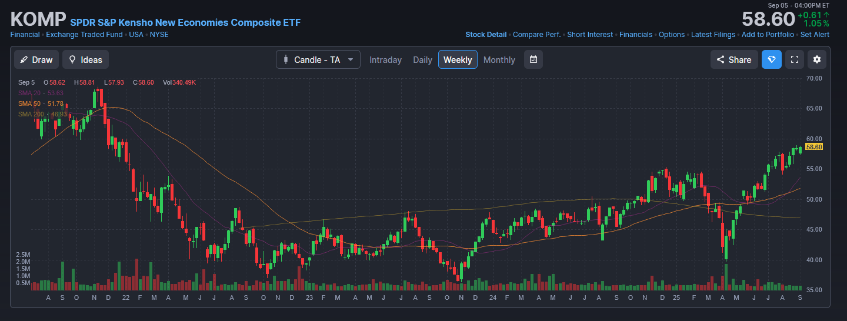Open the date range calendar icon
The width and height of the screenshot is (847, 321).
coord(533,59)
